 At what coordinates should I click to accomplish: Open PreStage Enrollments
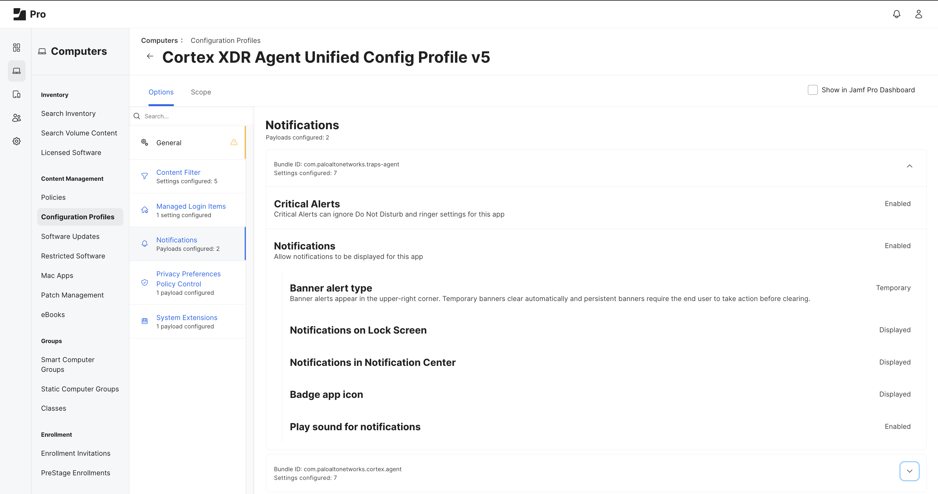click(x=76, y=473)
